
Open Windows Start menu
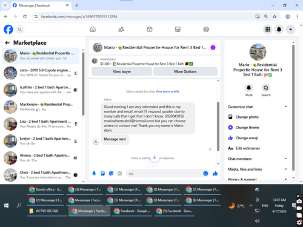tap(6, 205)
